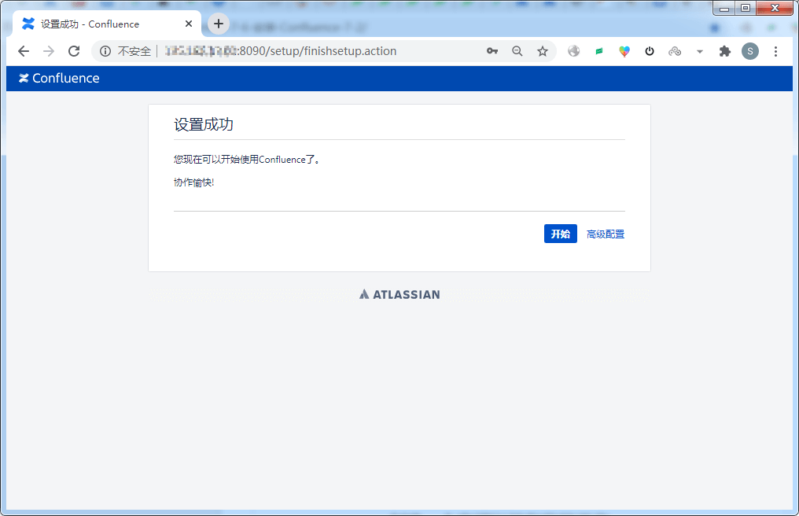Reload the page with refresh icon
Screen dimensions: 799x516
tap(74, 51)
